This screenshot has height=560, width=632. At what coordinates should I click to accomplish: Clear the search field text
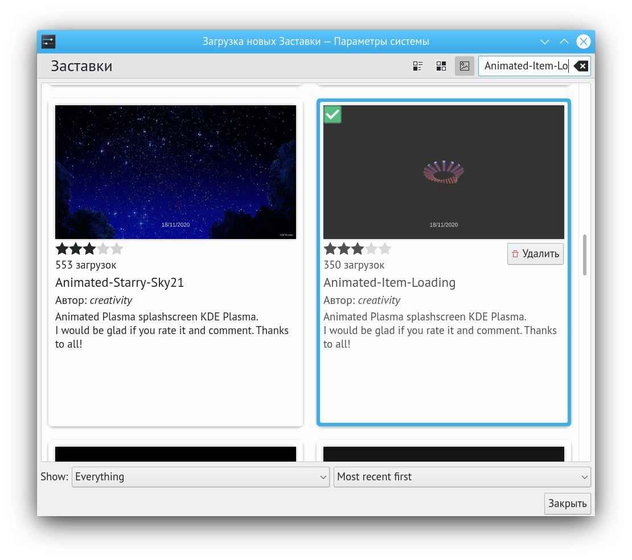tap(581, 66)
